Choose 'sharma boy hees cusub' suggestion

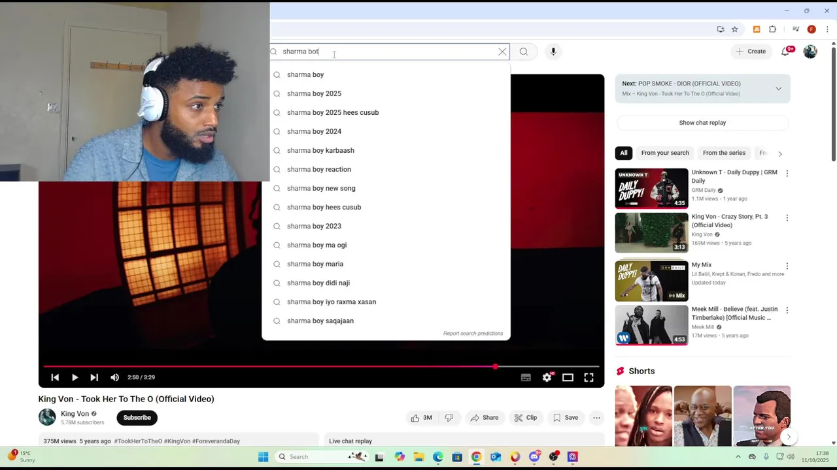click(386, 207)
